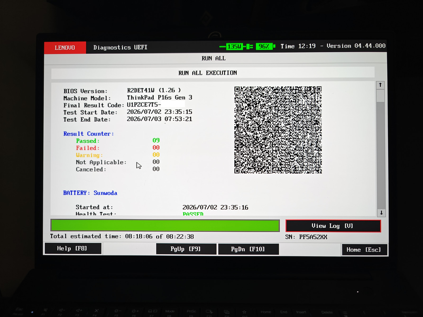Click BIOS version value R2DET41W (1.26)
This screenshot has height=317, width=423.
coord(154,91)
